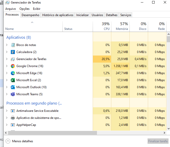
Task: Expand the Calculadora (2) process group
Action: coord(7,52)
